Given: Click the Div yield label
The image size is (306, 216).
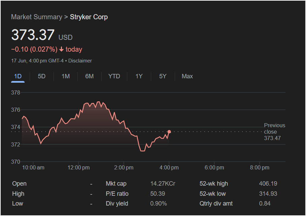Looking at the screenshot, I should tap(117, 204).
